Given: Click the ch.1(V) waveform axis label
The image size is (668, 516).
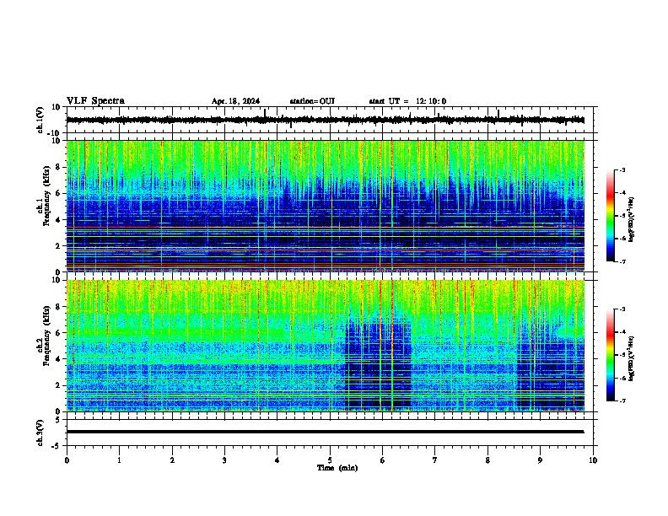Looking at the screenshot, I should click(x=40, y=120).
